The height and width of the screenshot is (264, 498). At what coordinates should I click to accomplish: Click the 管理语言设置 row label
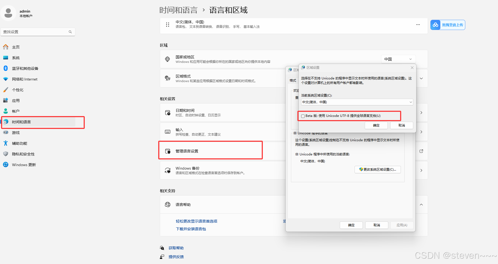click(187, 151)
